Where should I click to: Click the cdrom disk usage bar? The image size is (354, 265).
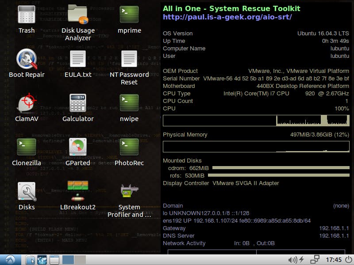coord(281,168)
